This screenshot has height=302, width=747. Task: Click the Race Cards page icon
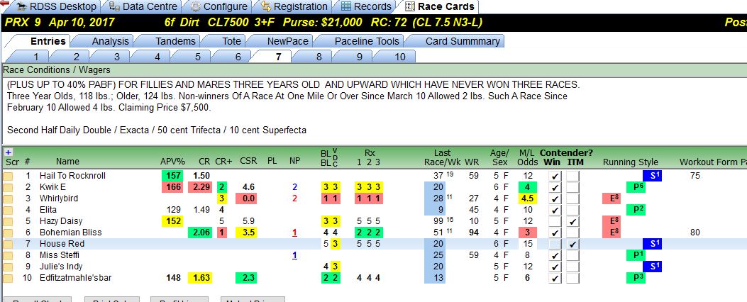point(410,6)
